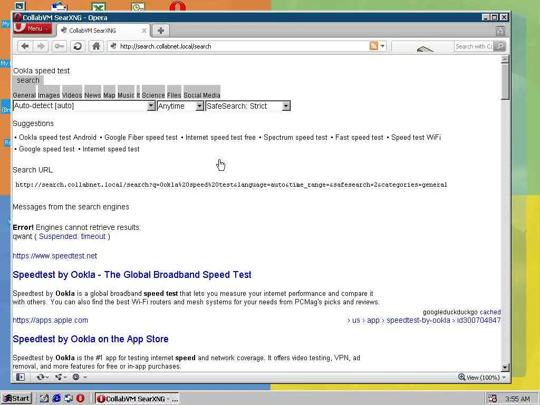Open the cached link for first result
540x405 pixels.
pyautogui.click(x=490, y=312)
